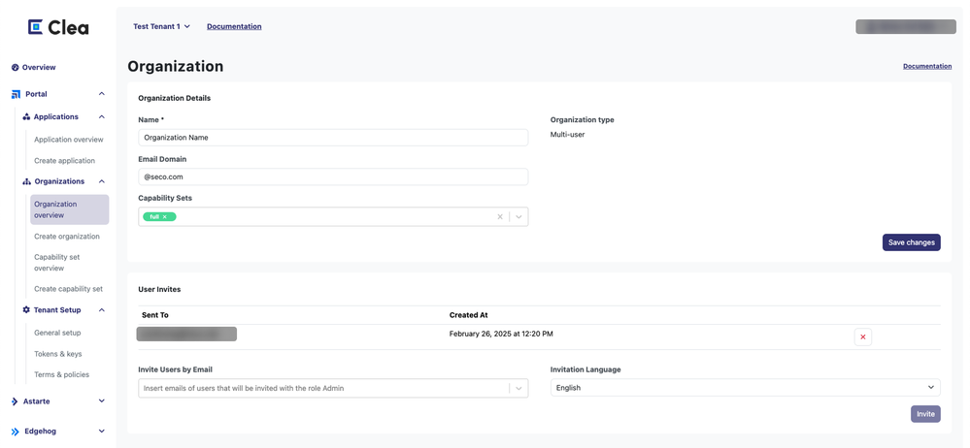Click the Edgehog sidebar icon

16,432
